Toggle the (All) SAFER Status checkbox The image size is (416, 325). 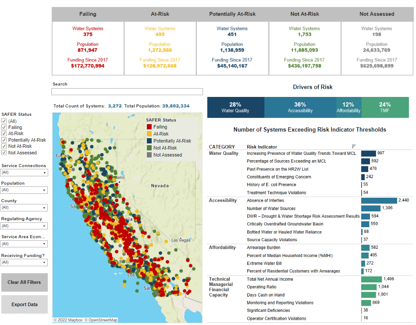4,121
